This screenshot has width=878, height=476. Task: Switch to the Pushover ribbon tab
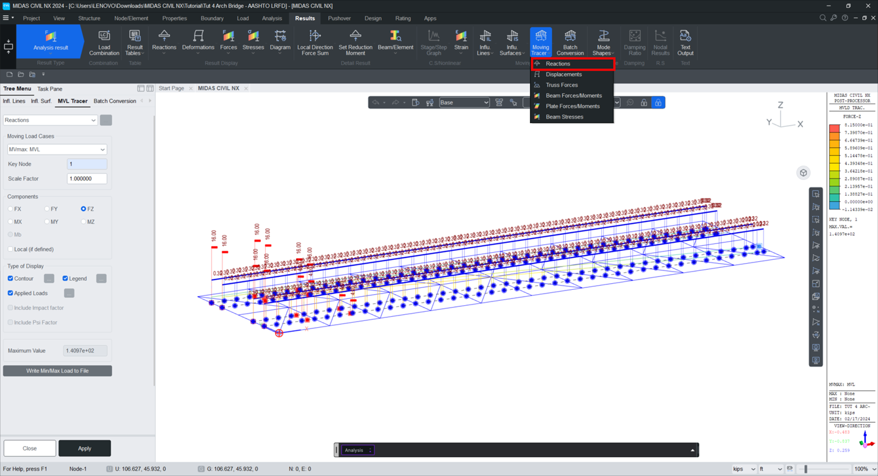tap(339, 18)
